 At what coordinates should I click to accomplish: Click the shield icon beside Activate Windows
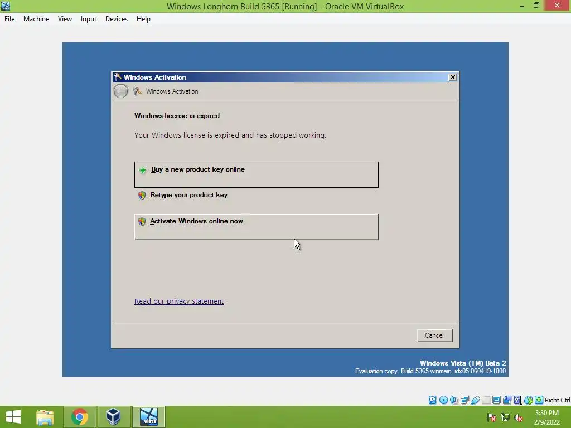pyautogui.click(x=142, y=222)
